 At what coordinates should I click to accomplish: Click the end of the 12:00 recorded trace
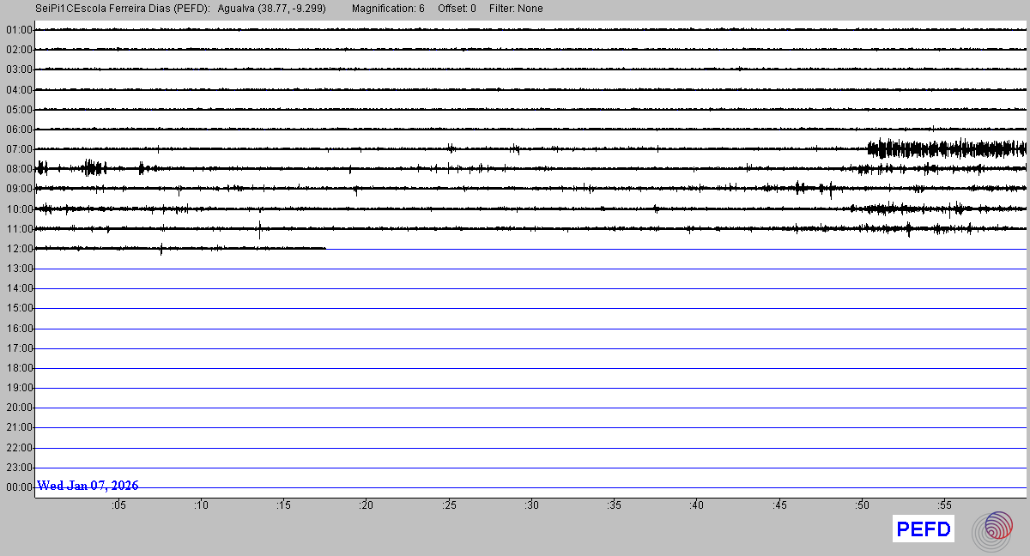[324, 248]
